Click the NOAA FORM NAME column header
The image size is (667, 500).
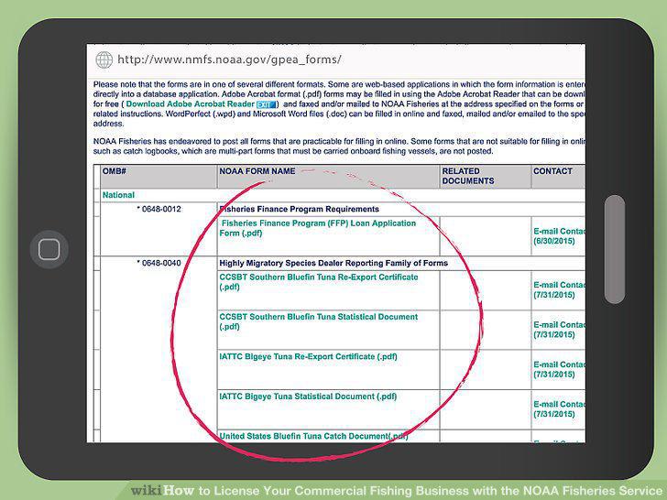pos(257,171)
